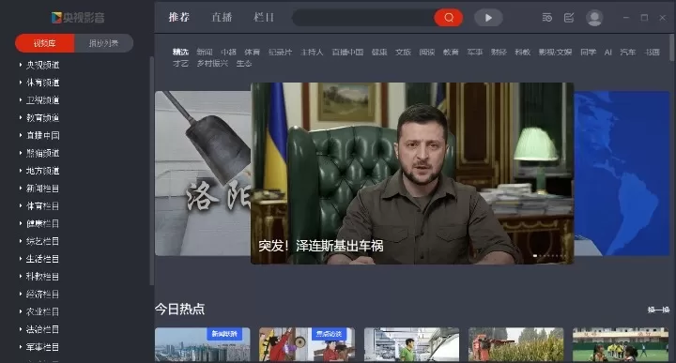The width and height of the screenshot is (676, 363).
Task: Maximize the 央视影音 window
Action: (x=644, y=18)
